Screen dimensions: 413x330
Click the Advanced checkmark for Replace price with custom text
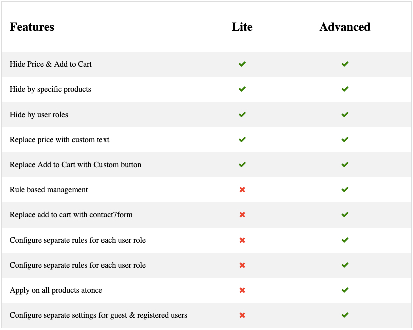[x=345, y=139]
